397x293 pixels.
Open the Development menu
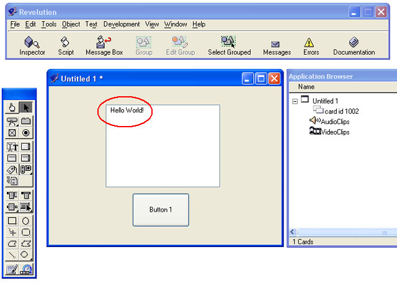pyautogui.click(x=122, y=24)
